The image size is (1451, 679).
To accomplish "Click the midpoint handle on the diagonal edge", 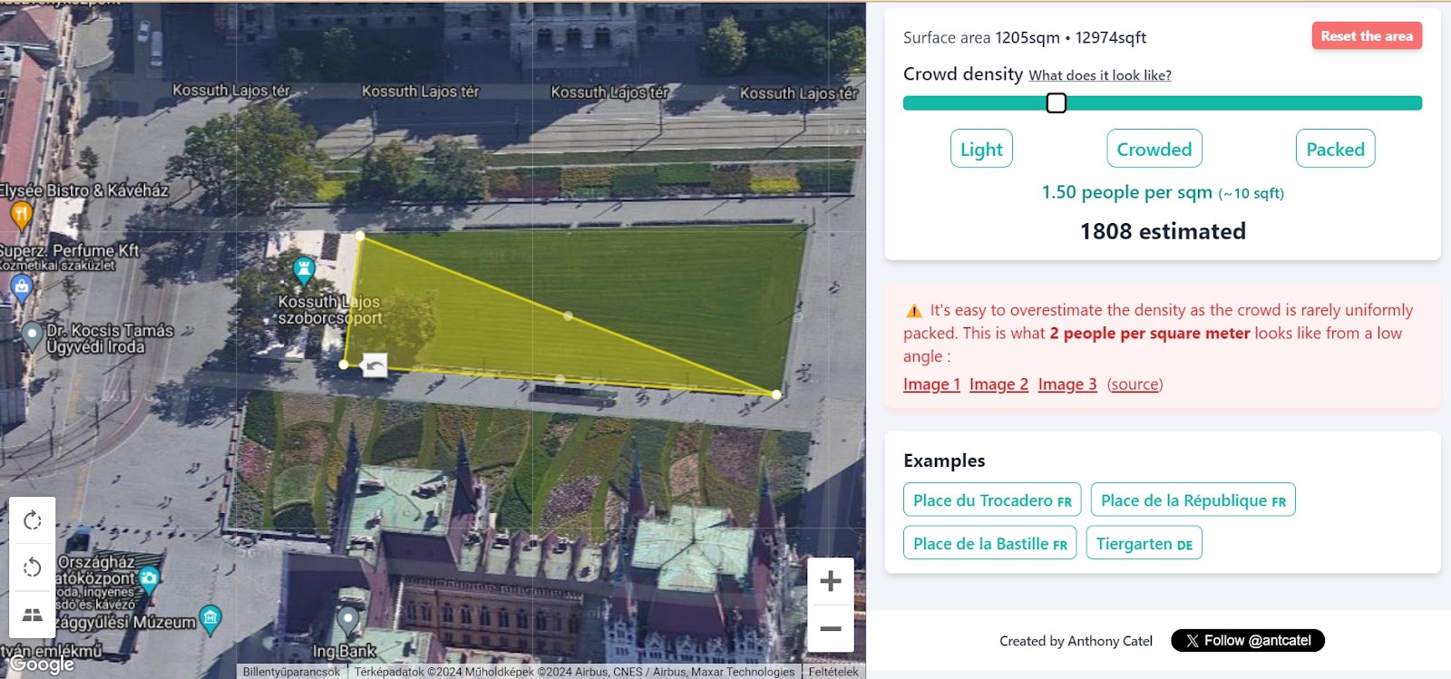I will [568, 315].
